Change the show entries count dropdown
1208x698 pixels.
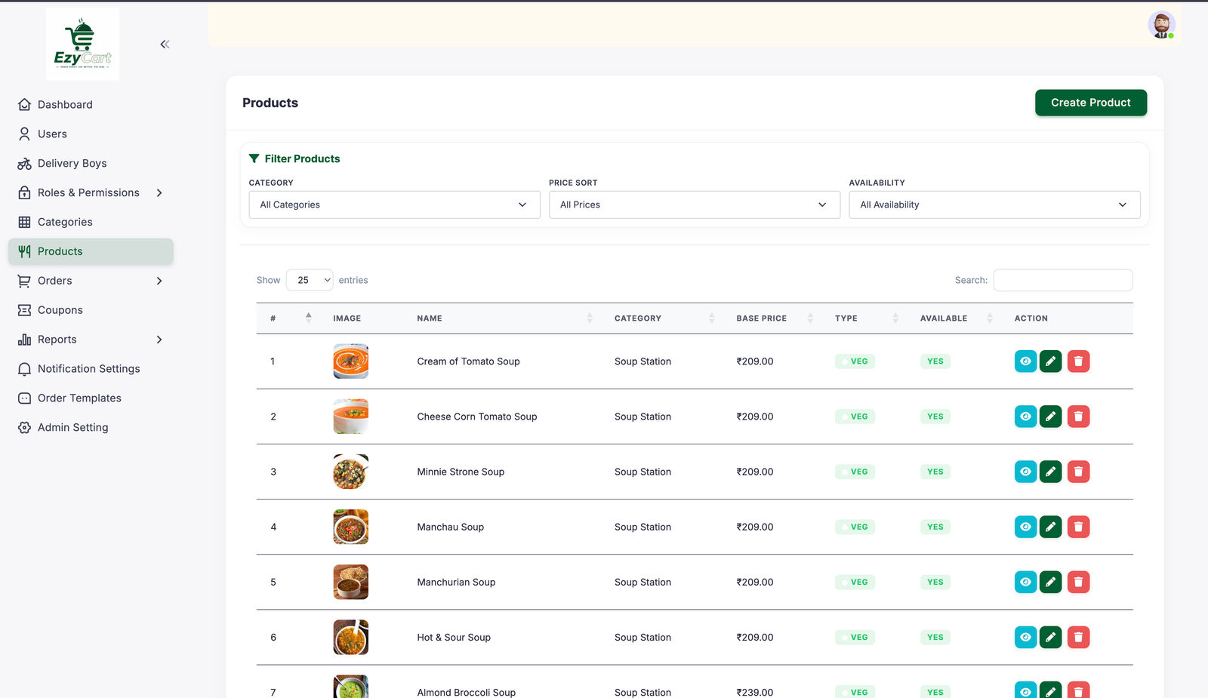point(310,280)
